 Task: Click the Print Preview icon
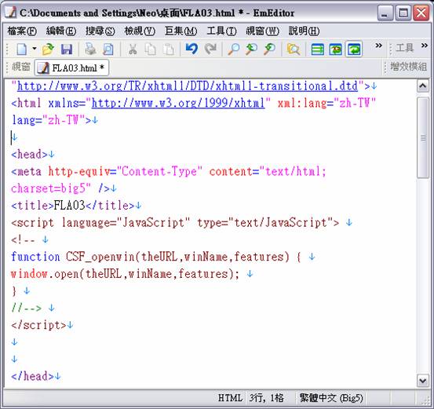(x=108, y=49)
